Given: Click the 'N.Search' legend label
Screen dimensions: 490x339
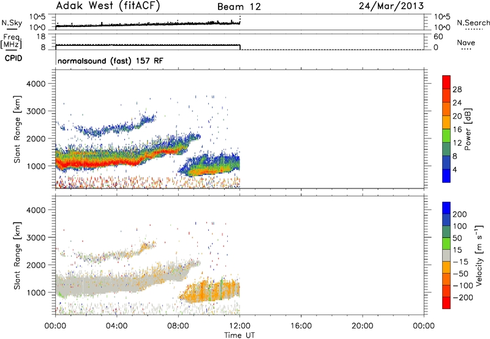Looking at the screenshot, I should pyautogui.click(x=473, y=23).
